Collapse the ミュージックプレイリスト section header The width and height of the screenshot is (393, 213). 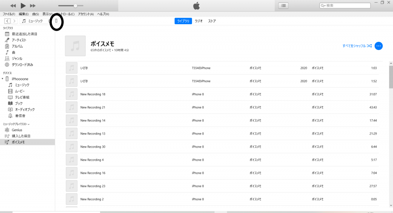[x=16, y=124]
